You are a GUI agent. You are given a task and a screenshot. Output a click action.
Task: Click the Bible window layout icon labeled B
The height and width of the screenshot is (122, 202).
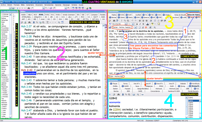point(76,8)
